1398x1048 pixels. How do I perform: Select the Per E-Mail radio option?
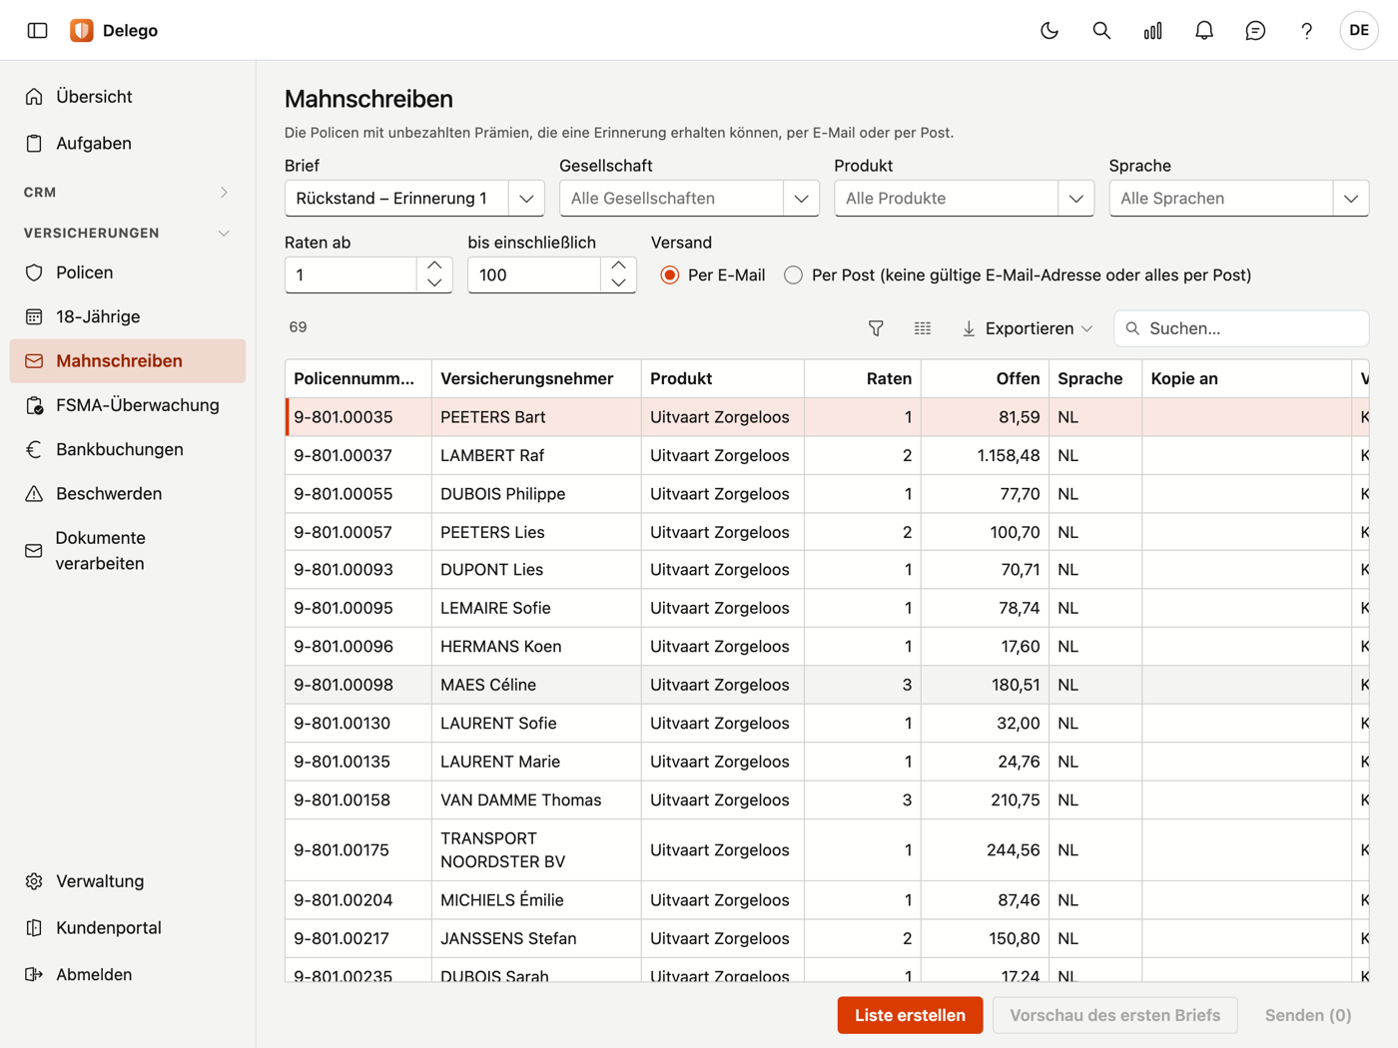click(x=670, y=275)
